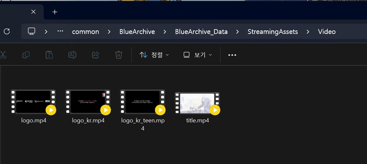Screen dimensions: 367x164
Task: Select the logo.mp4 video thumbnail
Action: click(33, 102)
